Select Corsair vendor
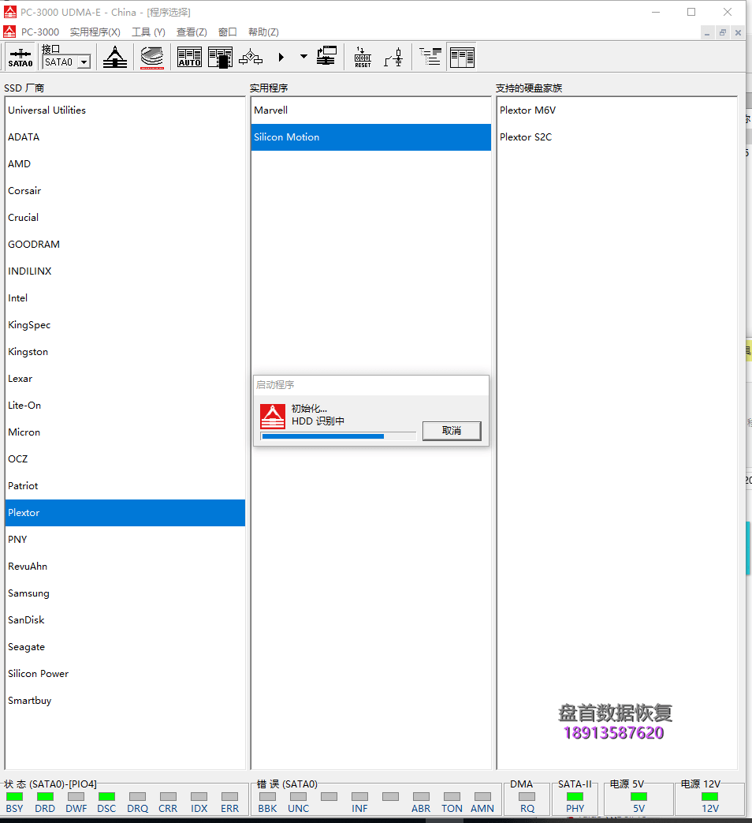Screen dimensions: 752x823 (x=125, y=190)
